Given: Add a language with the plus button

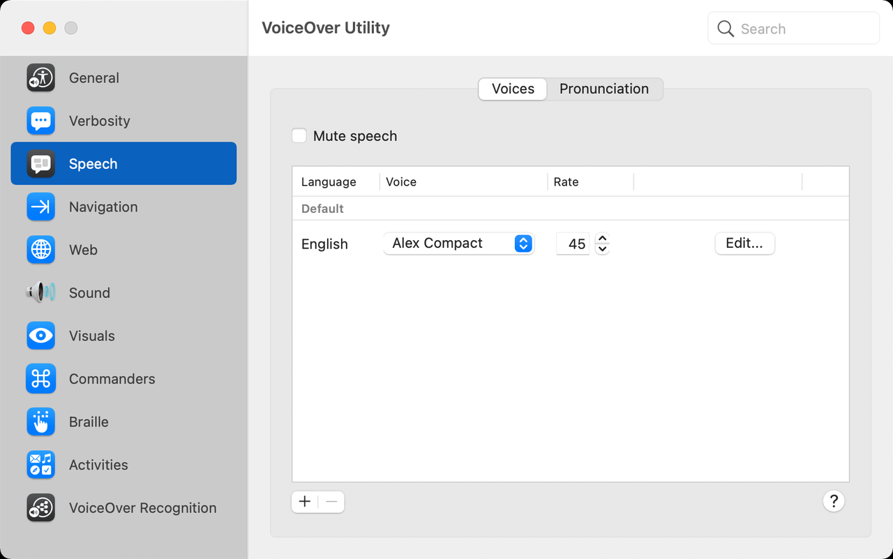Looking at the screenshot, I should coord(305,502).
